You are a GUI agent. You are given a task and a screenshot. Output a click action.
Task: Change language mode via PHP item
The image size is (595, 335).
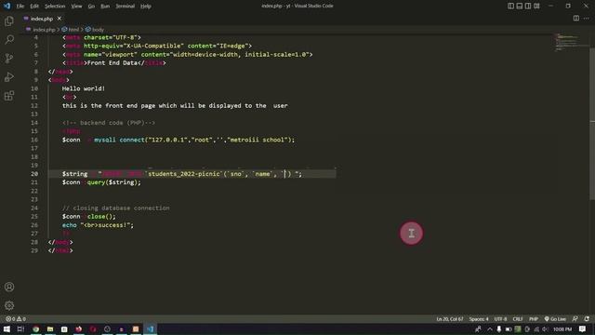coord(534,319)
